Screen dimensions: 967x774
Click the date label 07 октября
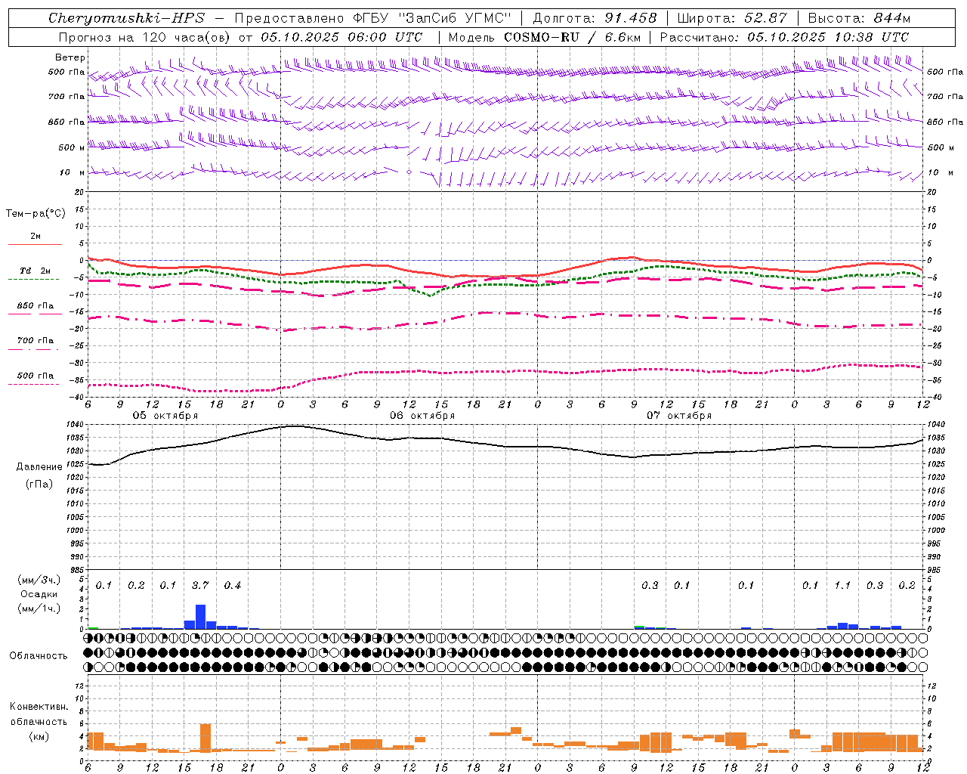click(679, 416)
